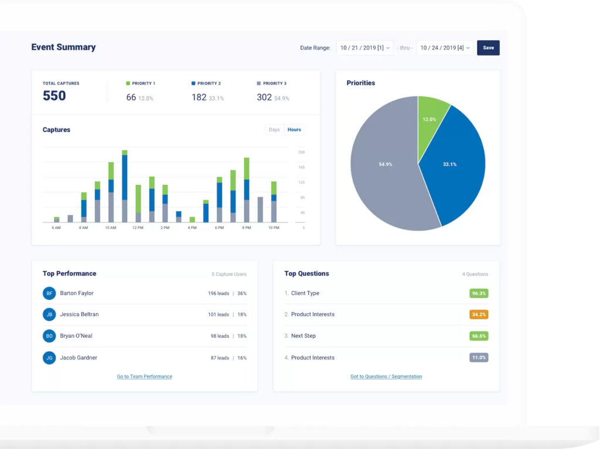
Task: Click the gray 11.0% Product Interests badge
Action: (x=479, y=358)
